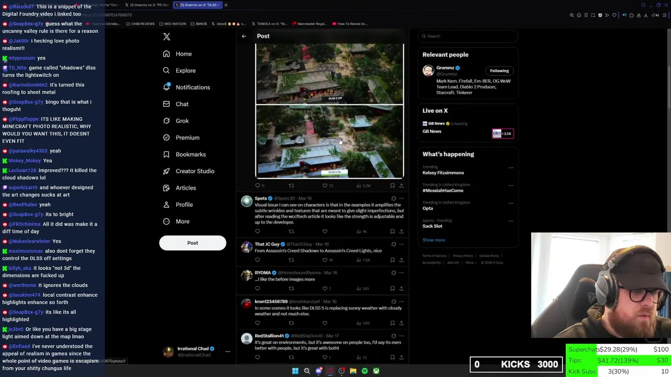Bookmark the main post
The width and height of the screenshot is (671, 377).
pos(392,185)
